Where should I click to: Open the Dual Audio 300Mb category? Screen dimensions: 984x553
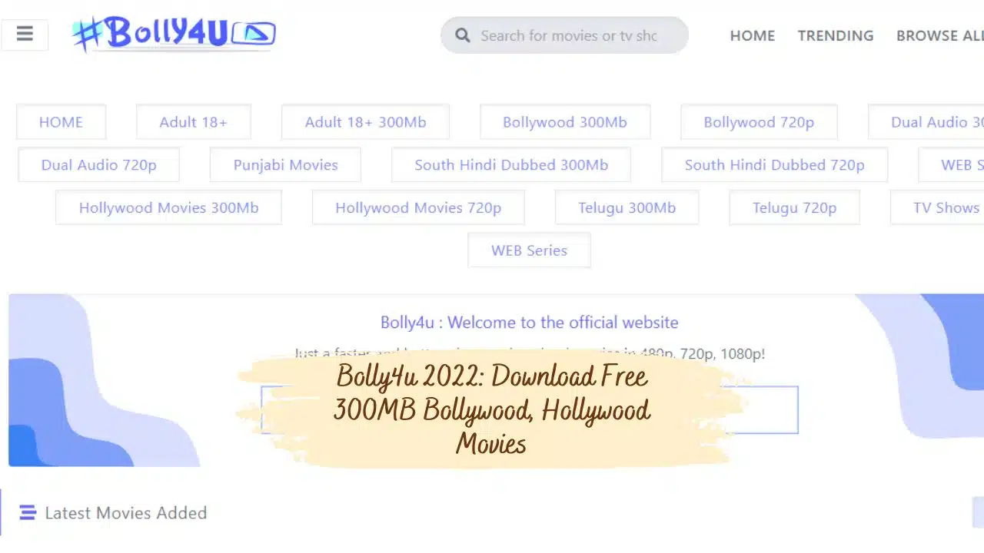[x=926, y=122]
